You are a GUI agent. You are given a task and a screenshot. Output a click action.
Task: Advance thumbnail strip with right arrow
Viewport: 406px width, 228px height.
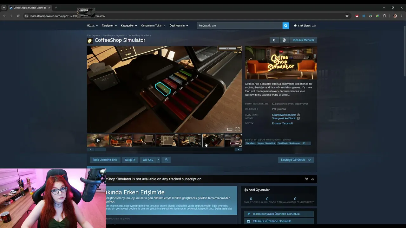238,149
